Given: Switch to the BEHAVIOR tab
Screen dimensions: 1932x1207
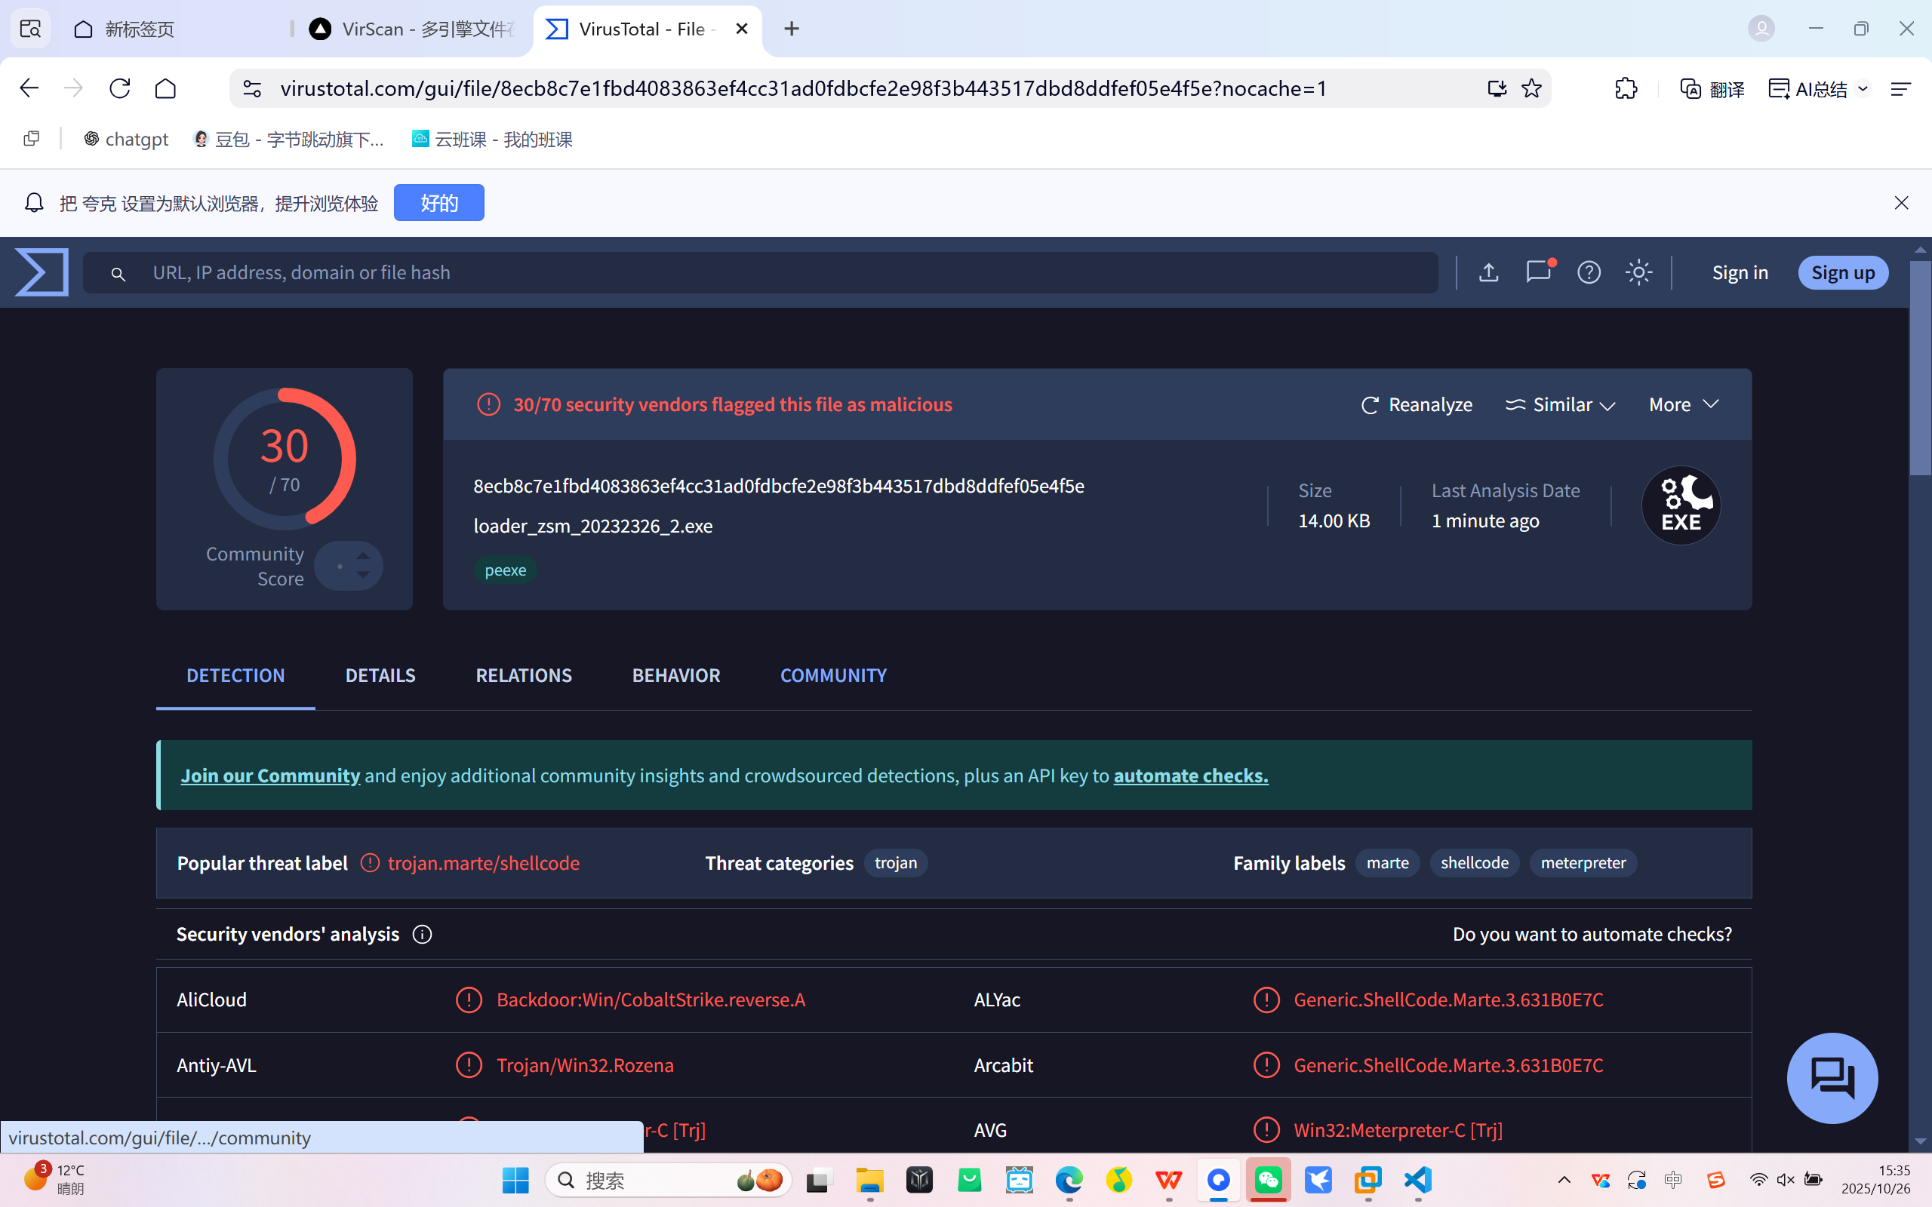Looking at the screenshot, I should click(675, 675).
